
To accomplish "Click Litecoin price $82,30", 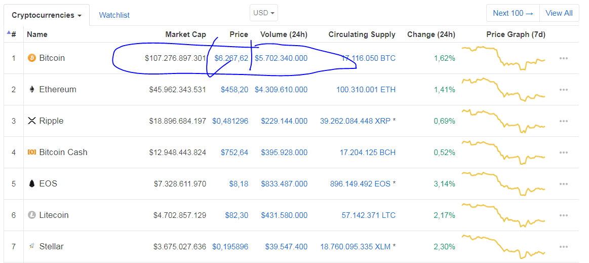I will [237, 215].
